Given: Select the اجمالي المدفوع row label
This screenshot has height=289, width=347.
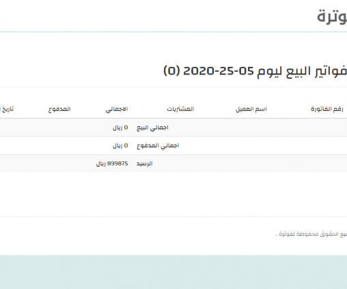Looking at the screenshot, I should click(158, 146).
